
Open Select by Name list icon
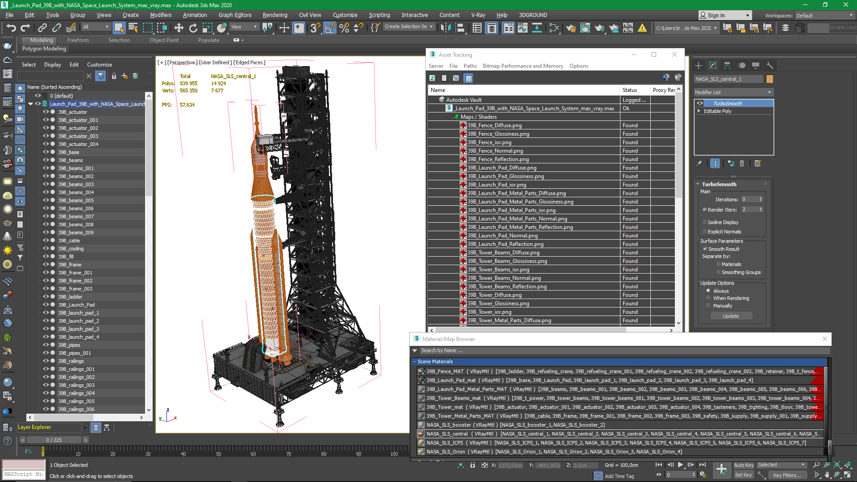[x=133, y=28]
